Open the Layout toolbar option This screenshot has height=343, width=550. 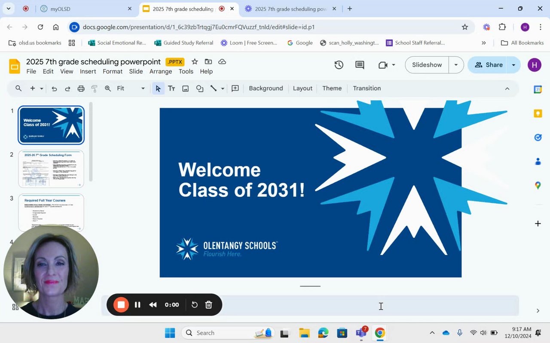(302, 88)
